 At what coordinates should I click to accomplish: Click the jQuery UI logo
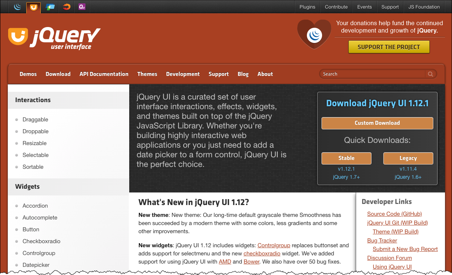point(54,38)
